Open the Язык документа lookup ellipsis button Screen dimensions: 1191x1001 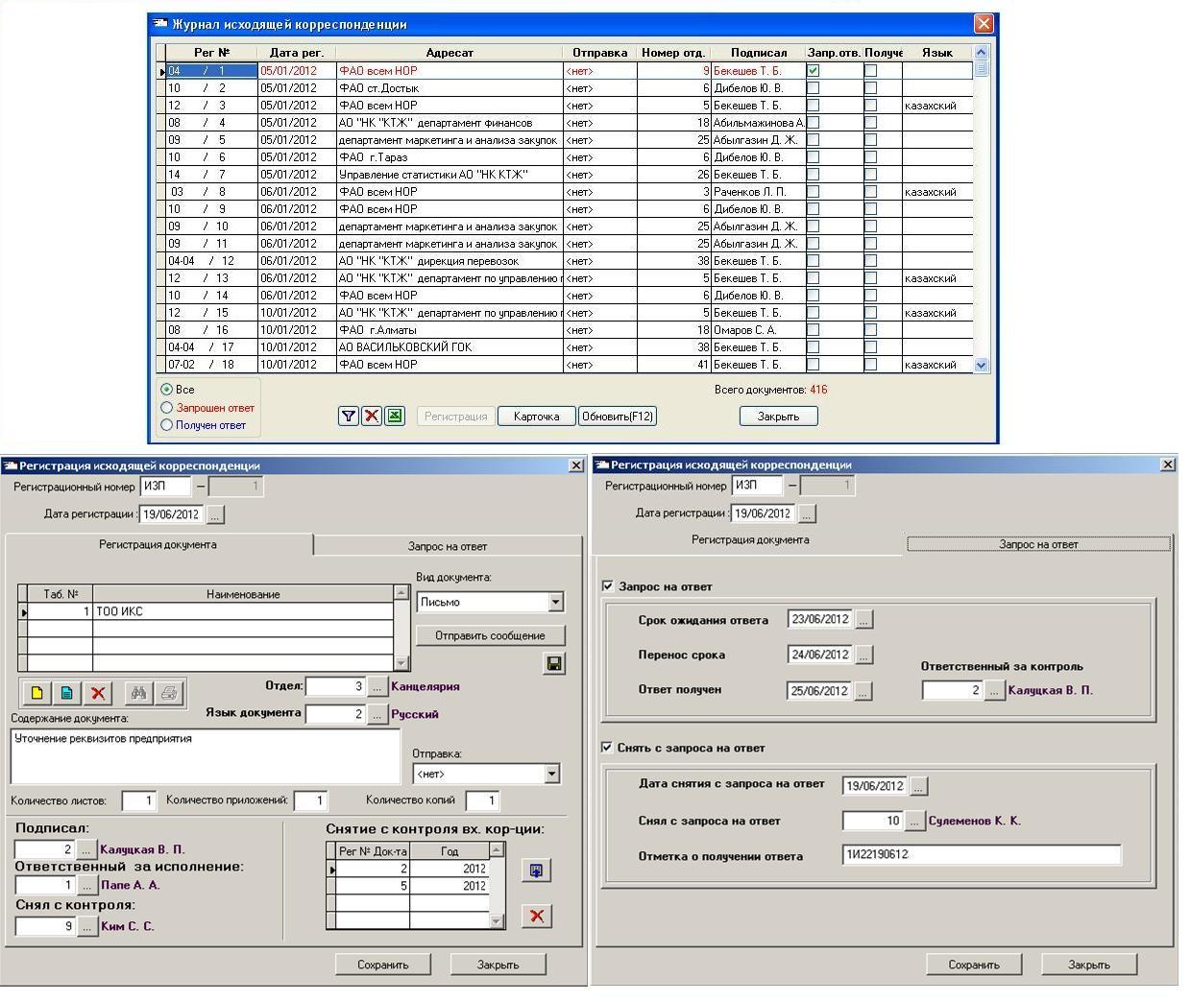pyautogui.click(x=377, y=714)
